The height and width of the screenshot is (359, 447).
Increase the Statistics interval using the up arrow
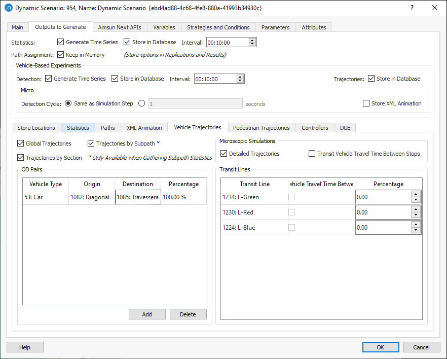coord(252,40)
